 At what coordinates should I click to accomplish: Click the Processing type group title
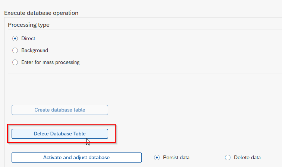[29, 25]
